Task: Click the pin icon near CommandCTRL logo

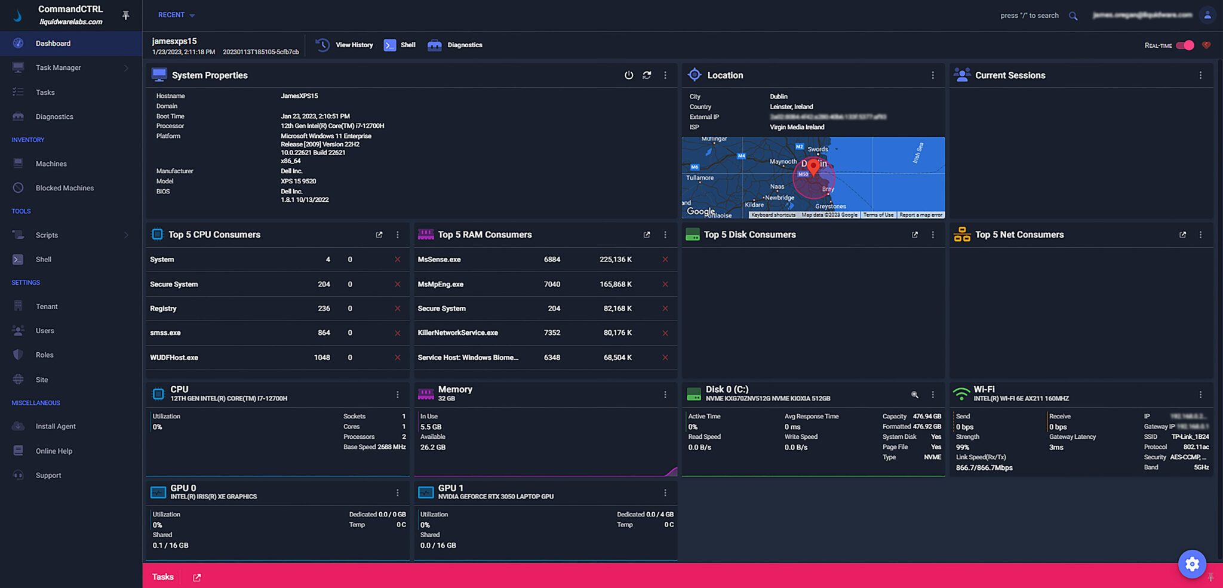Action: tap(127, 16)
